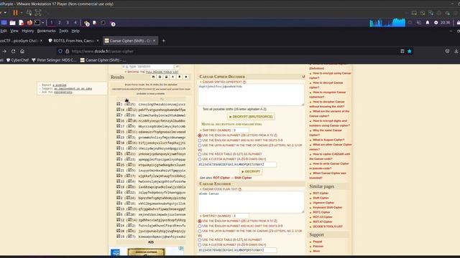Select encoder custom alphabet radio
This screenshot has width=460, height=258.
200,245
